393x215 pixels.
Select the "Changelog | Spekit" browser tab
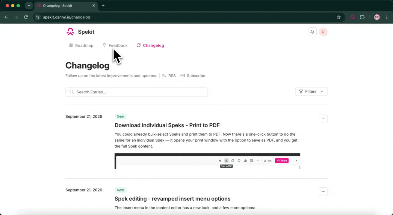66,6
